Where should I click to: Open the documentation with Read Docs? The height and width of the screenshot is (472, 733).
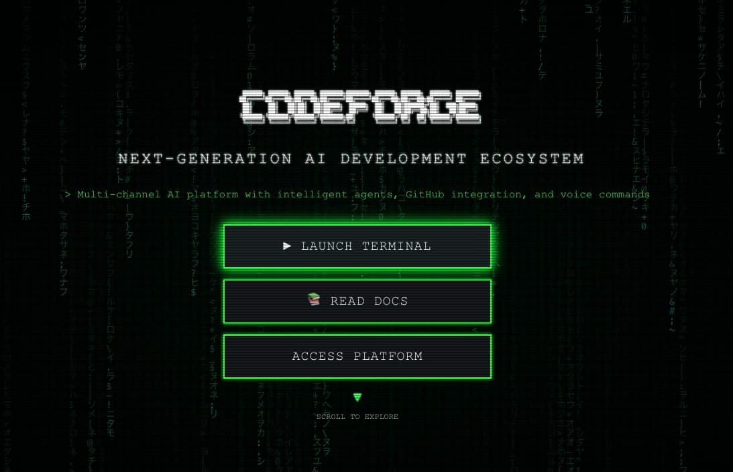click(x=357, y=301)
